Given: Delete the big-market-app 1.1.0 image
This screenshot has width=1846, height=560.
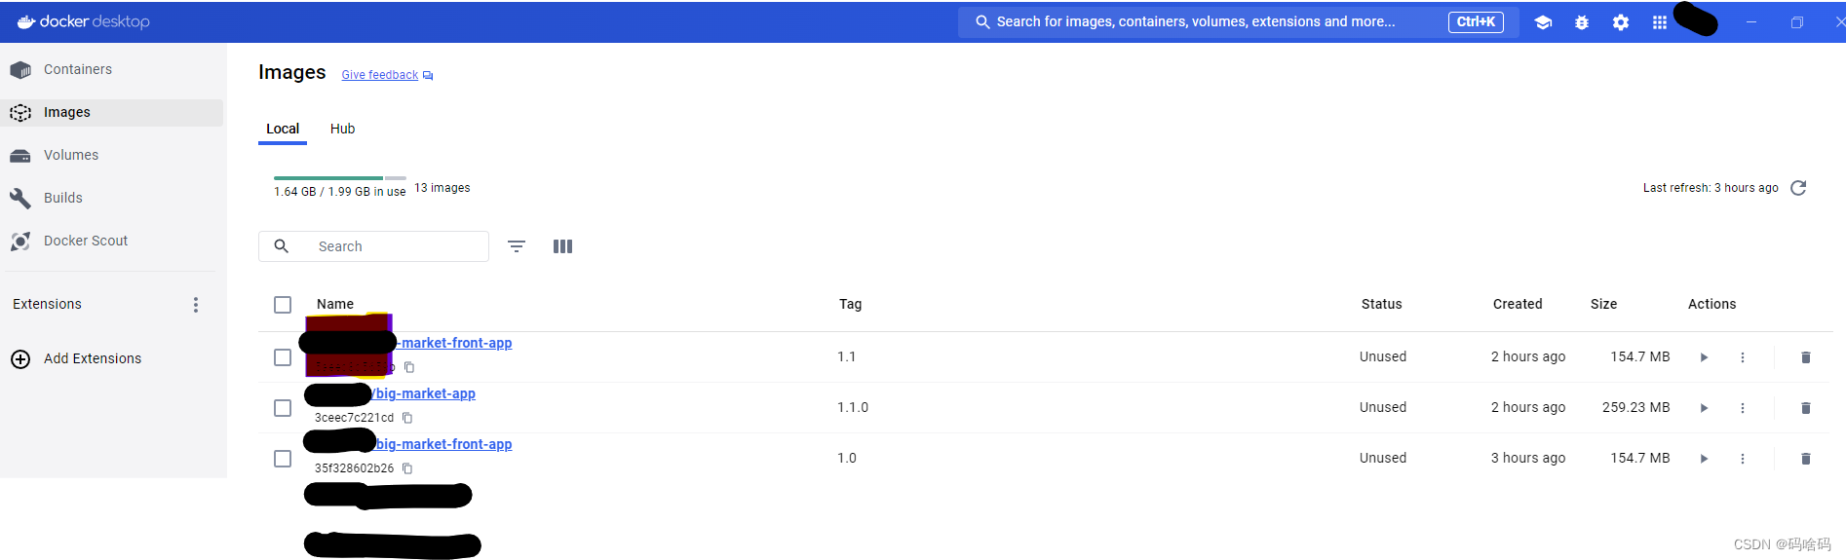Looking at the screenshot, I should pos(1805,408).
